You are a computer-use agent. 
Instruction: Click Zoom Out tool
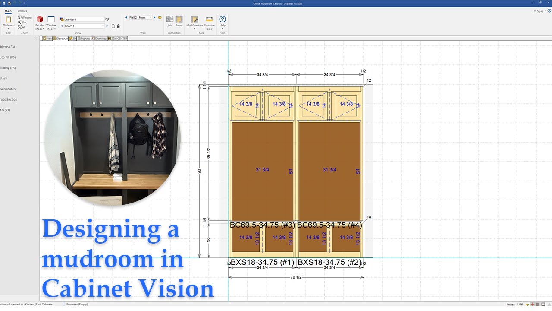(22, 22)
